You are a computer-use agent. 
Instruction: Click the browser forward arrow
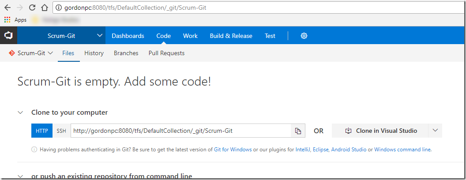pyautogui.click(x=19, y=8)
